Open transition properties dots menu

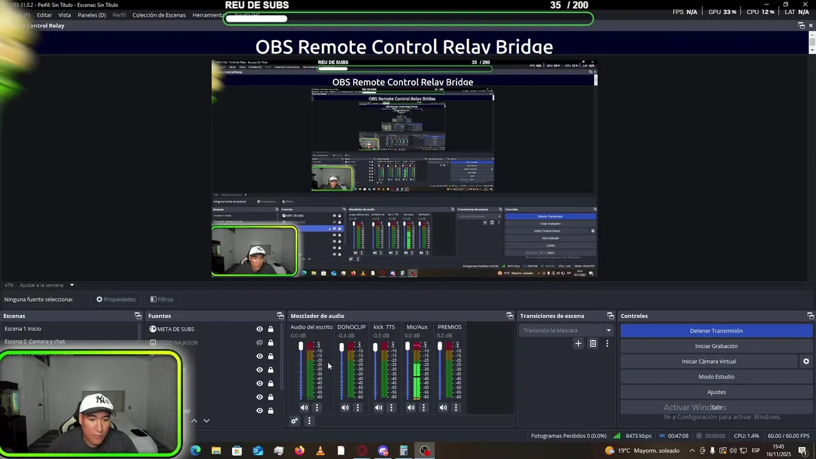(607, 344)
